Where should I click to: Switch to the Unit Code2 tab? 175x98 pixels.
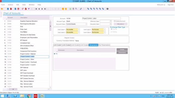coord(66,45)
